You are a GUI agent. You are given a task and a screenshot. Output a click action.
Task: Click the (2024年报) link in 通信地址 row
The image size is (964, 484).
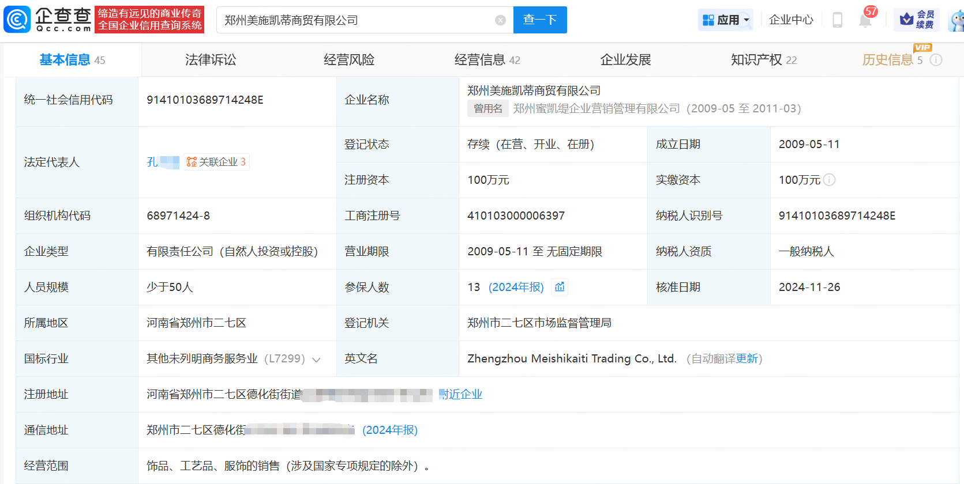(x=390, y=430)
